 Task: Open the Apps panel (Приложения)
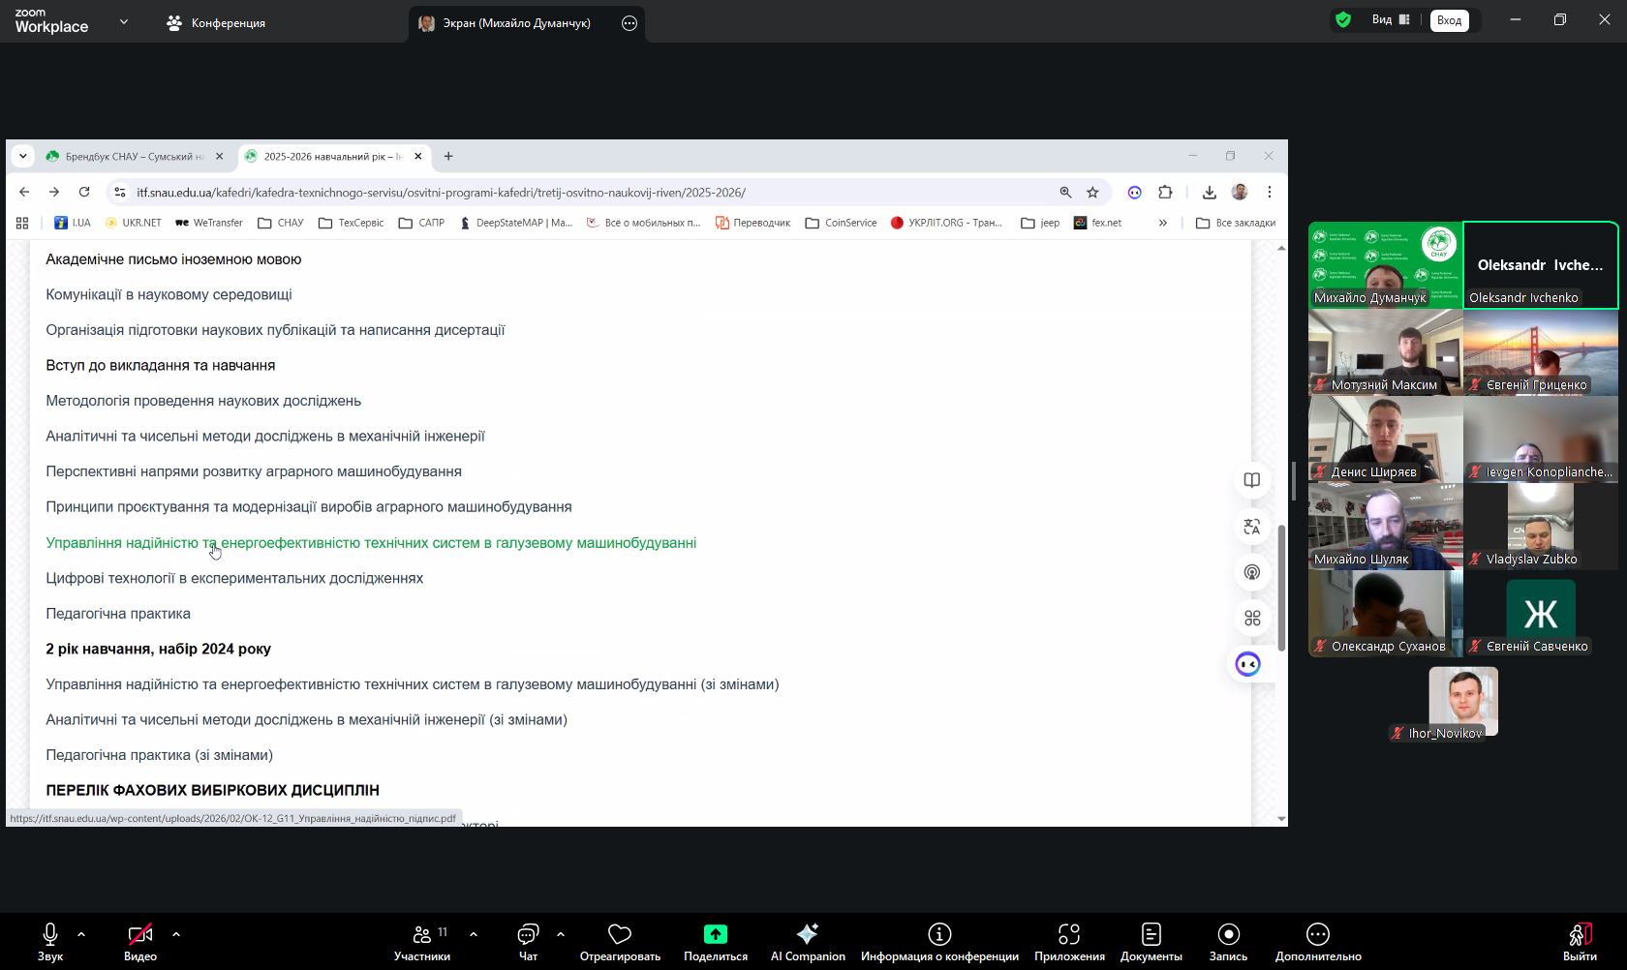pyautogui.click(x=1068, y=941)
